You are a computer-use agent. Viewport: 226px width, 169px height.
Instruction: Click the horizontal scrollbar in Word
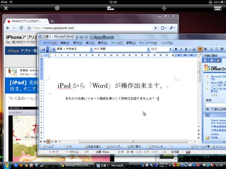pos(133,142)
